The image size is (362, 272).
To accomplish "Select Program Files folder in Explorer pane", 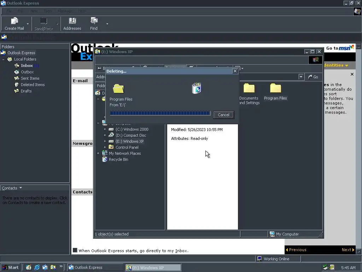I will pyautogui.click(x=275, y=92).
